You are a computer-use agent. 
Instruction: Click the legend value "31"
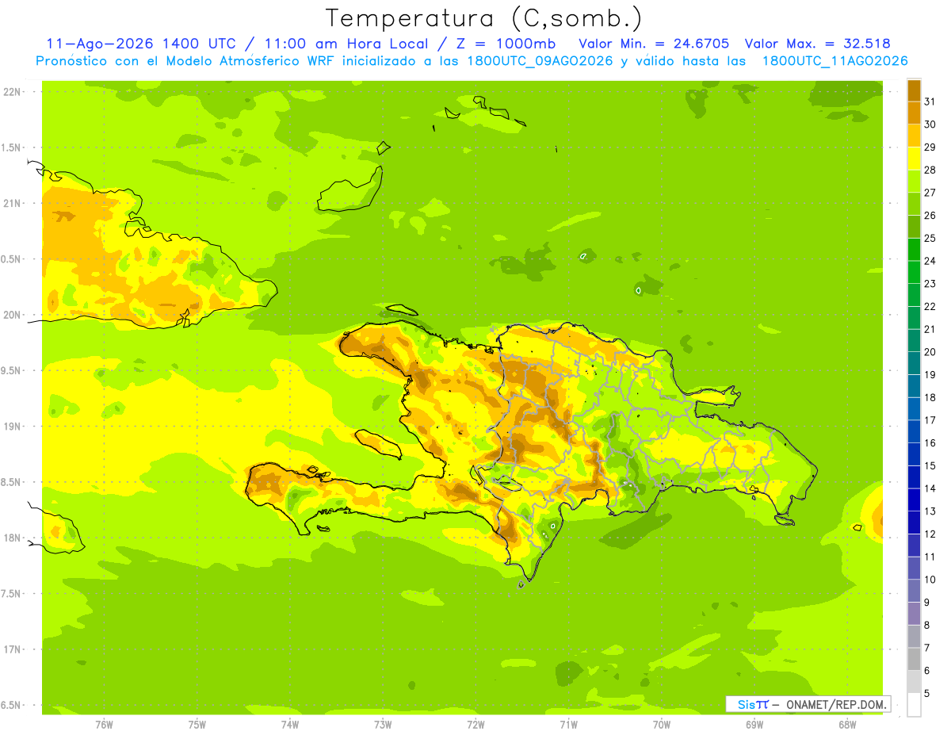click(930, 101)
